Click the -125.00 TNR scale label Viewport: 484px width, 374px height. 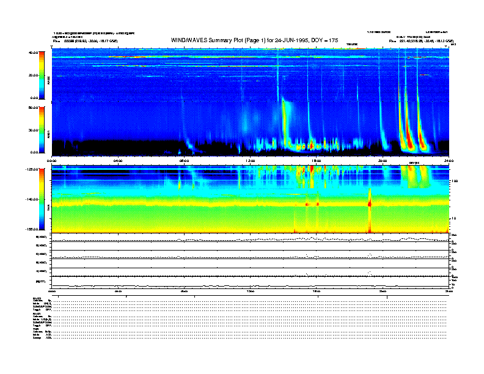[32, 169]
